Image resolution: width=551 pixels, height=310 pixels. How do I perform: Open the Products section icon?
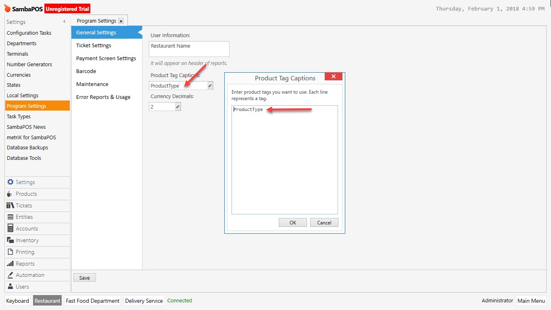click(12, 194)
